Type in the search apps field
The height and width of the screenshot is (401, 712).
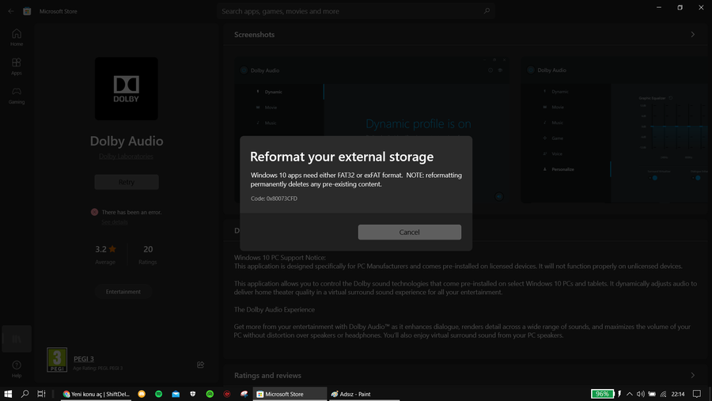click(348, 11)
